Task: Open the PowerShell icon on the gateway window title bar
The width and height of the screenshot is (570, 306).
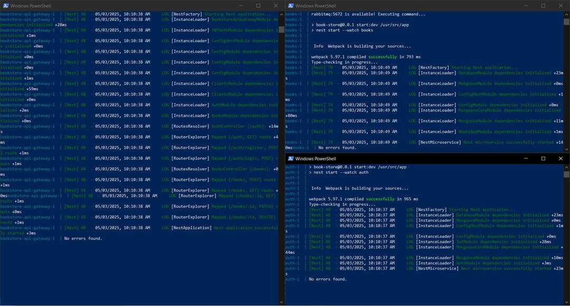Action: coord(5,5)
